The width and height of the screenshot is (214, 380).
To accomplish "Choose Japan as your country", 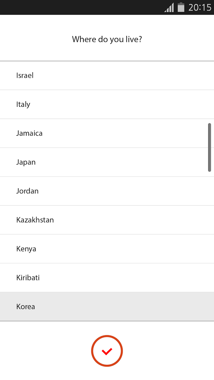I will point(107,162).
